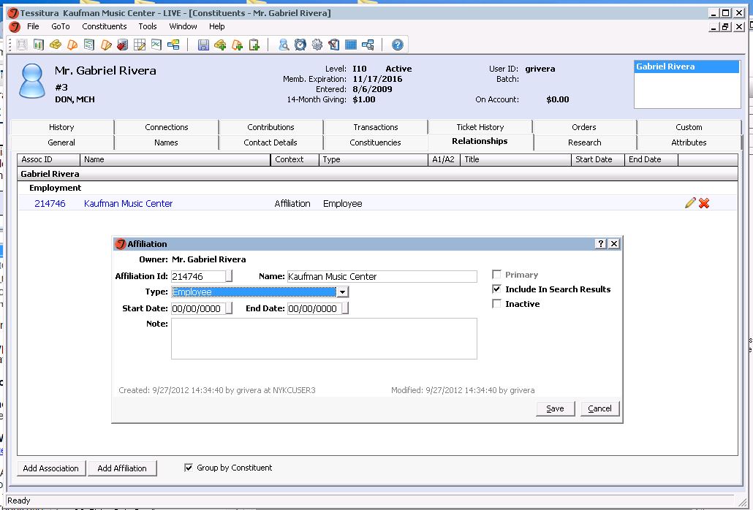The width and height of the screenshot is (753, 510).
Task: Open the End Date picker button
Action: 345,308
